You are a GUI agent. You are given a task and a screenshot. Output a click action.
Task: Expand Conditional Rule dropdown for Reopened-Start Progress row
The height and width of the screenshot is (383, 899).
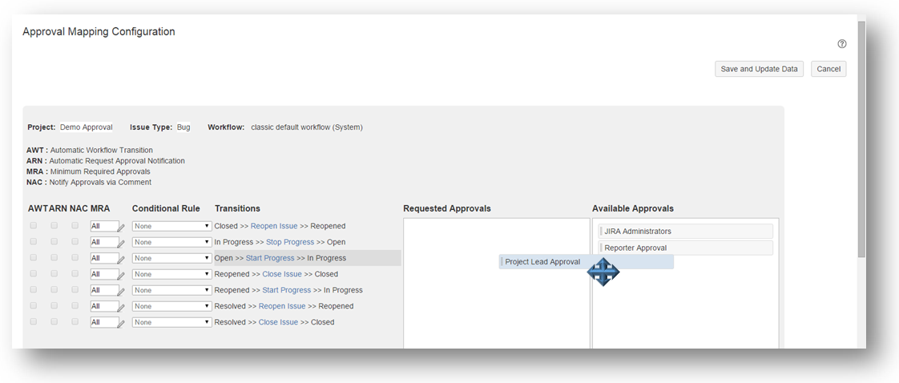click(171, 290)
